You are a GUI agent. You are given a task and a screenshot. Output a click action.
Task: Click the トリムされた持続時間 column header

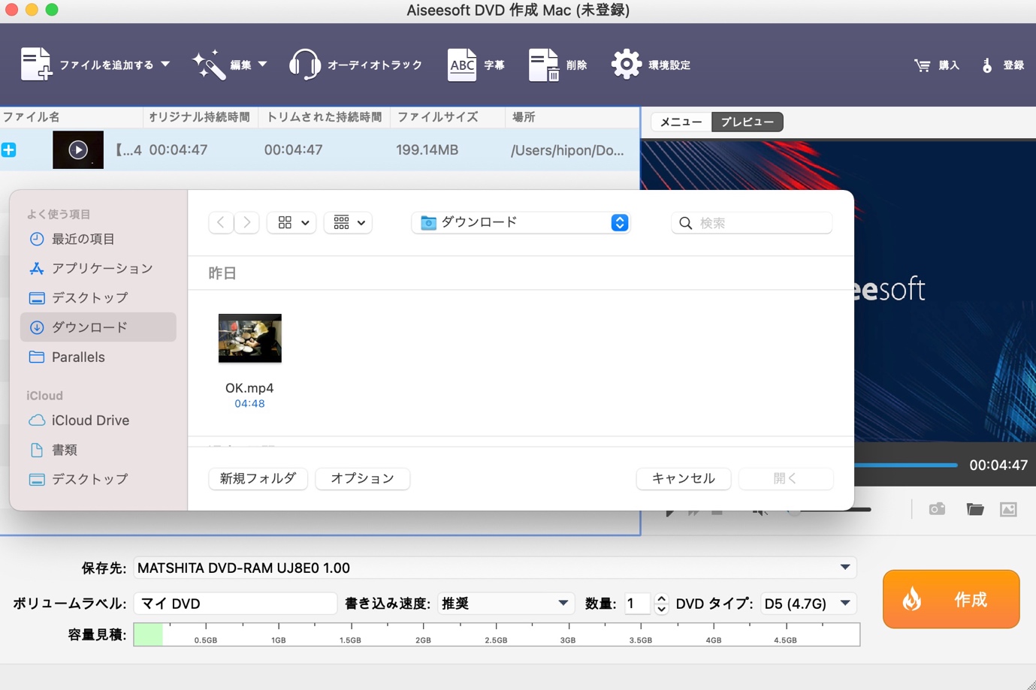(325, 117)
